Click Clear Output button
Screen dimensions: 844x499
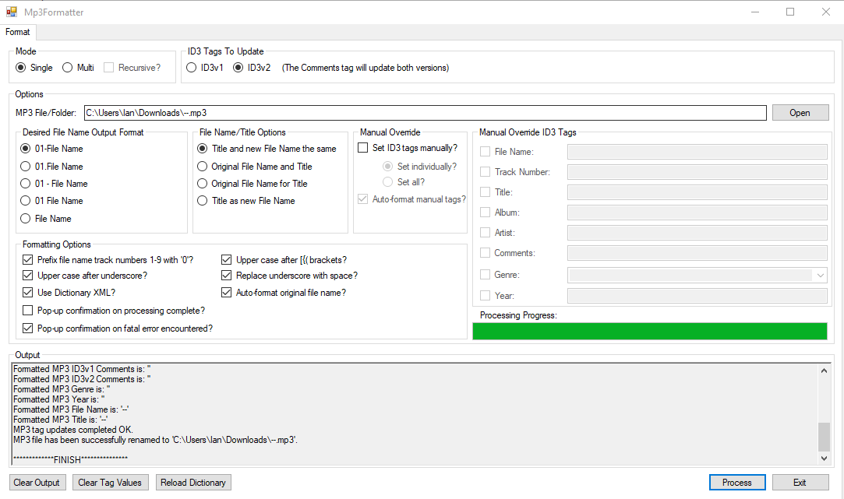click(37, 483)
